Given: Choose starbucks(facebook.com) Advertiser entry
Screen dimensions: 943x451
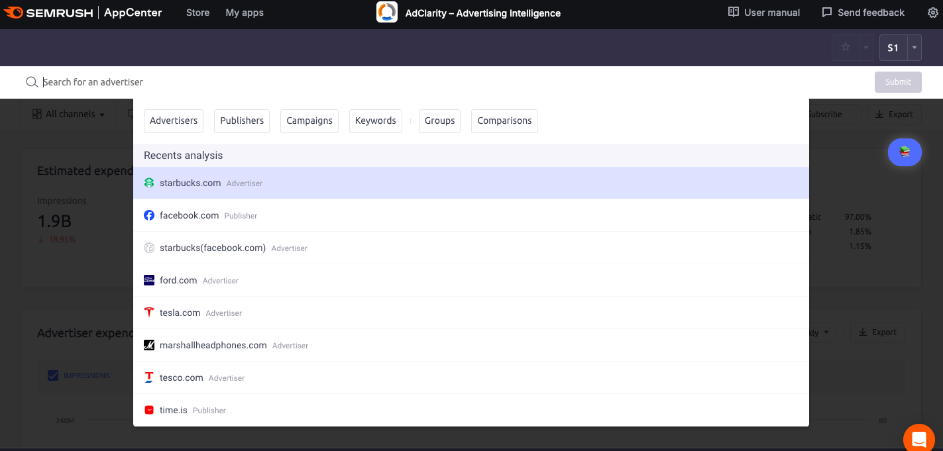Looking at the screenshot, I should coord(471,248).
